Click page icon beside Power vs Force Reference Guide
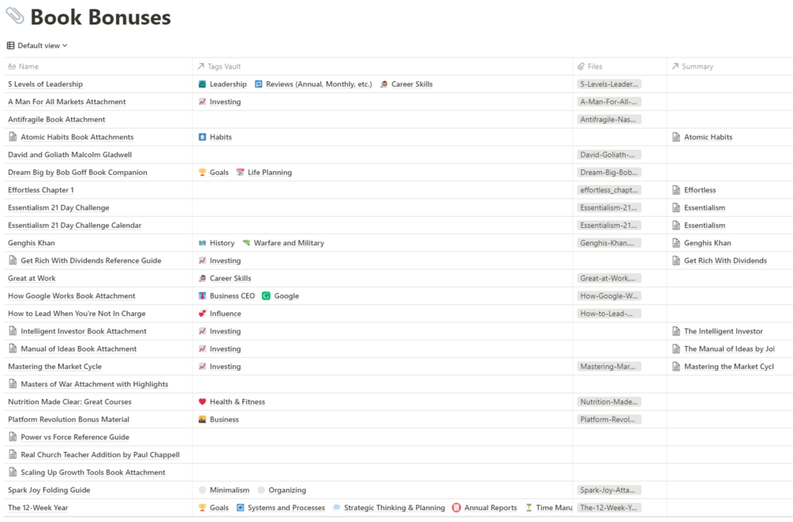Image resolution: width=793 pixels, height=522 pixels. tap(13, 437)
